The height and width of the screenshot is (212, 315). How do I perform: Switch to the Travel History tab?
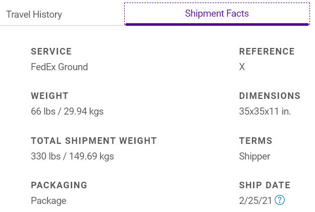[x=34, y=15]
